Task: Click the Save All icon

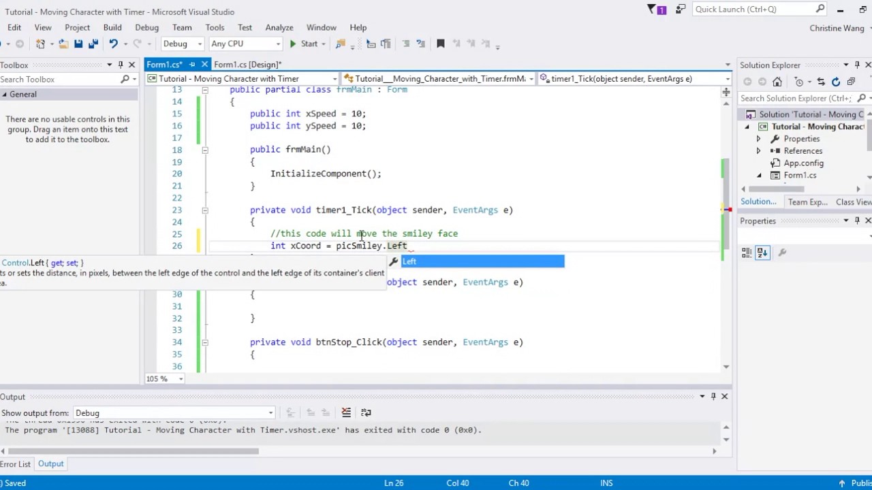Action: [93, 44]
